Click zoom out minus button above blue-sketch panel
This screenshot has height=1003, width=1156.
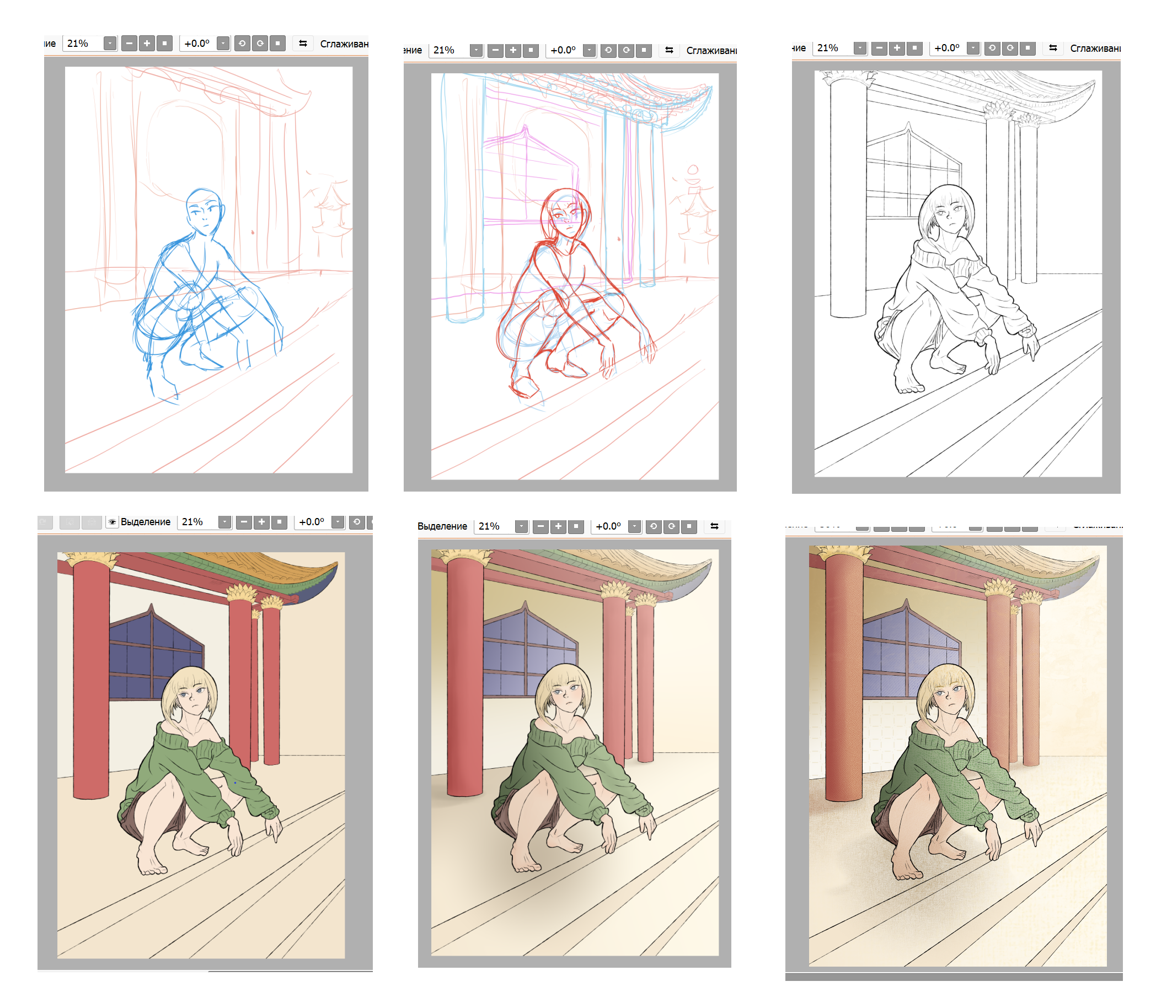click(130, 44)
